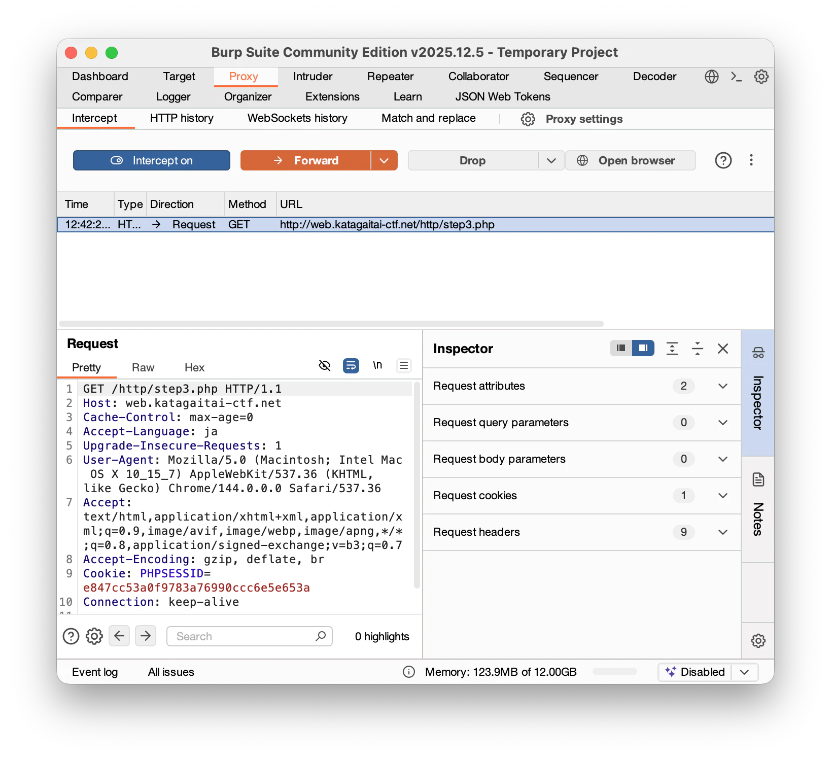Open Request editor help icon at bottom

(71, 636)
